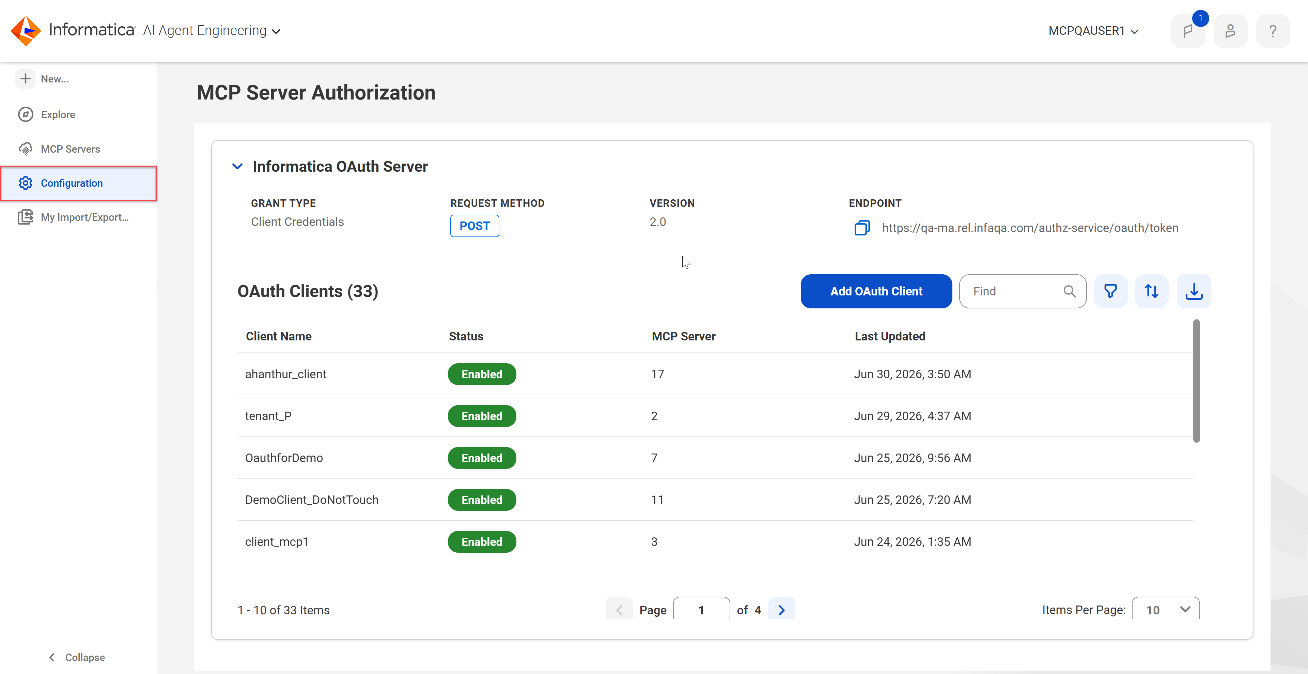The height and width of the screenshot is (674, 1308).
Task: Click the OAuth Clients (33) heading
Action: [x=308, y=292]
